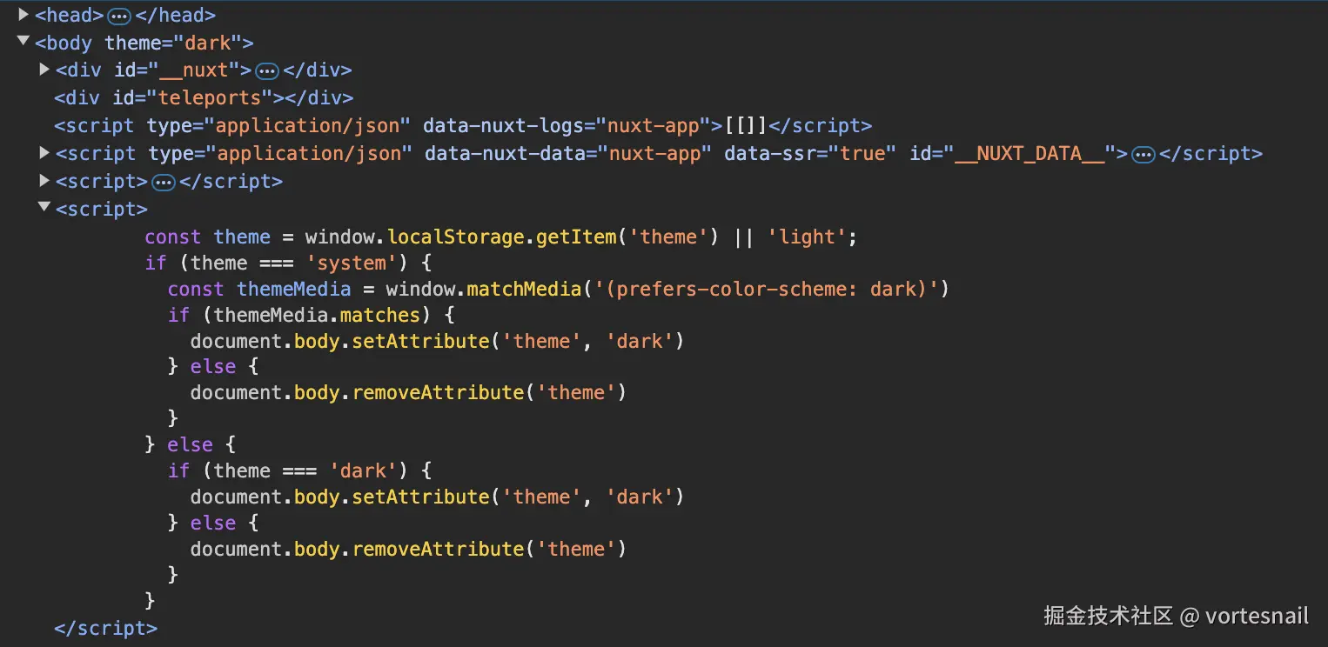1328x647 pixels.
Task: Collapse the expanded theme script node
Action: pos(44,209)
